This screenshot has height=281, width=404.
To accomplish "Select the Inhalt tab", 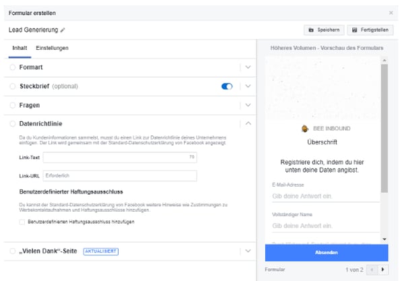I will pos(20,49).
